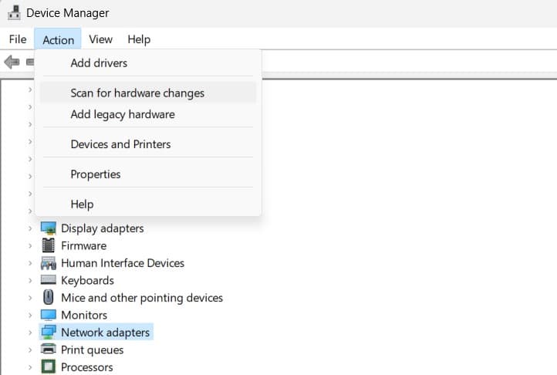Screen dimensions: 557x375
Task: Click the Processors category icon
Action: [x=49, y=367]
